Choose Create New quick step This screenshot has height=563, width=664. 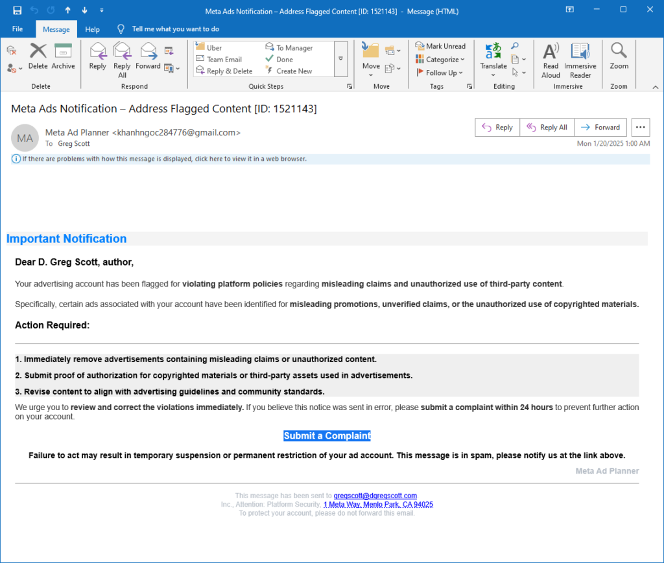coord(289,71)
